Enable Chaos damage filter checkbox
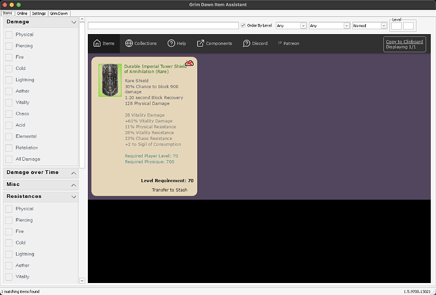The width and height of the screenshot is (436, 295). (x=9, y=114)
